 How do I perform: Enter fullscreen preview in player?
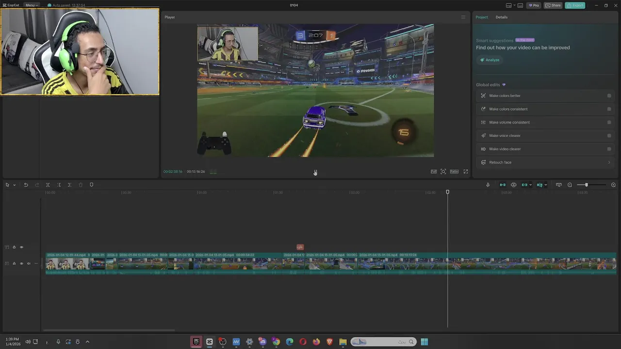tap(466, 172)
